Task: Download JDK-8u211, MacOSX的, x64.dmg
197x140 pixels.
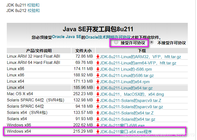Action: click(x=132, y=94)
